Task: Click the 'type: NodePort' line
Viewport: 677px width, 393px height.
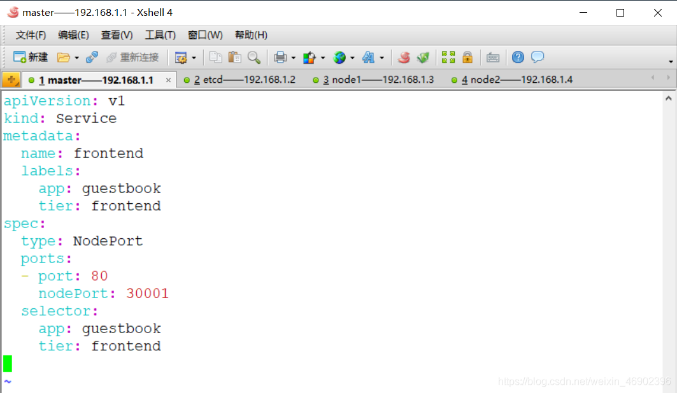Action: pyautogui.click(x=82, y=241)
